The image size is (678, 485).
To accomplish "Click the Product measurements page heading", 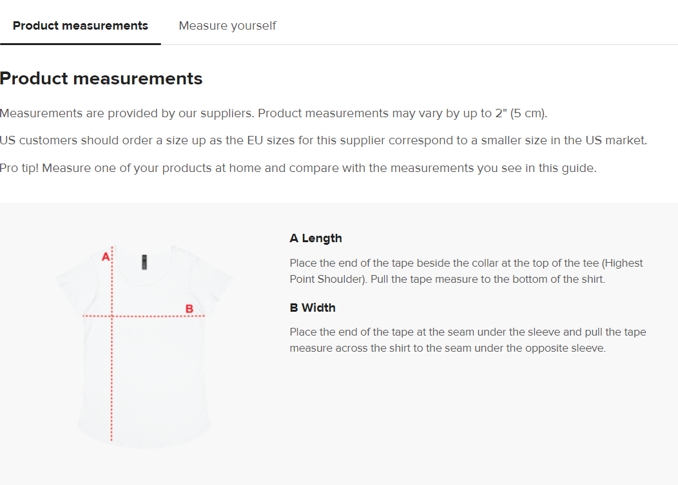I will (101, 79).
